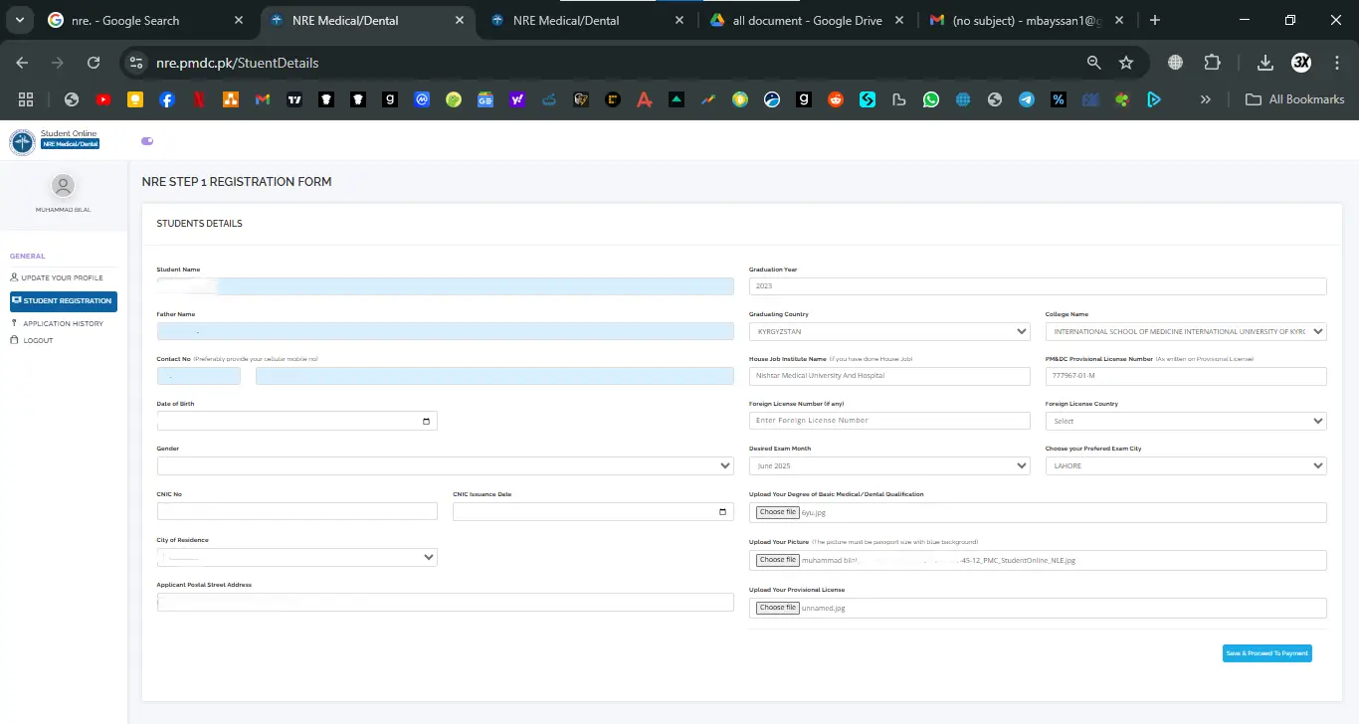Switch to the nre. Google Search tab
Screen dimensions: 1359x724
(139, 21)
